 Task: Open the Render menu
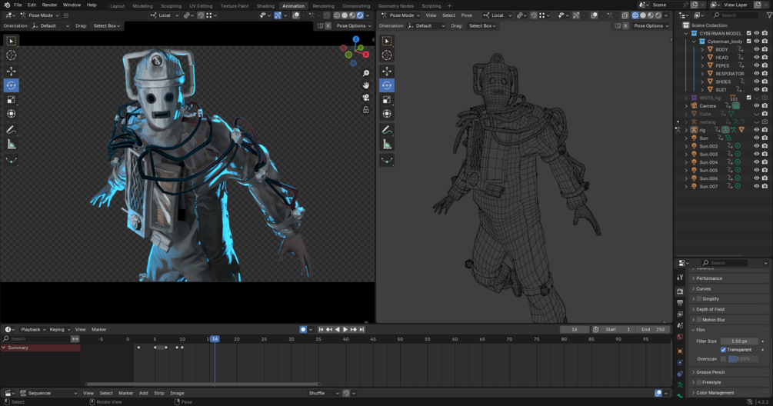[49, 5]
